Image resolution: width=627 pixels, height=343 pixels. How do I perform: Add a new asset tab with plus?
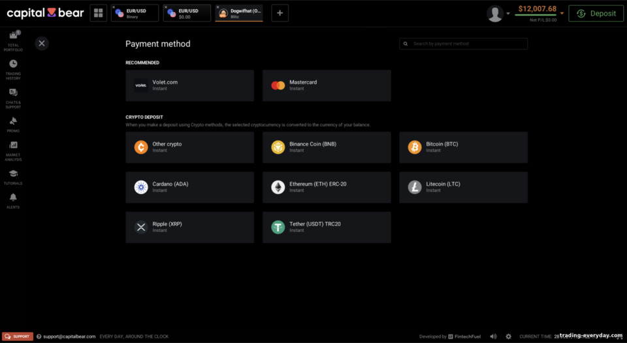(280, 13)
